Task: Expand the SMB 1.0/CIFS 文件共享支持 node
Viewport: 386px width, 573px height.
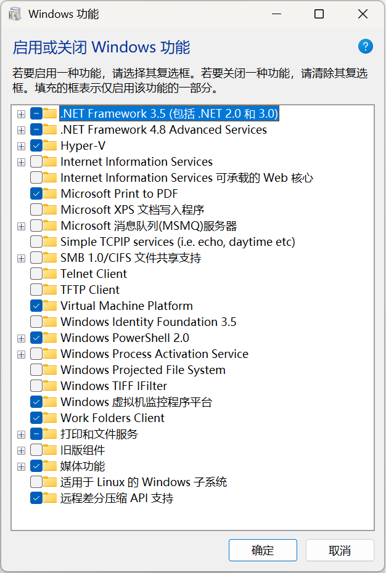Action: pos(21,258)
